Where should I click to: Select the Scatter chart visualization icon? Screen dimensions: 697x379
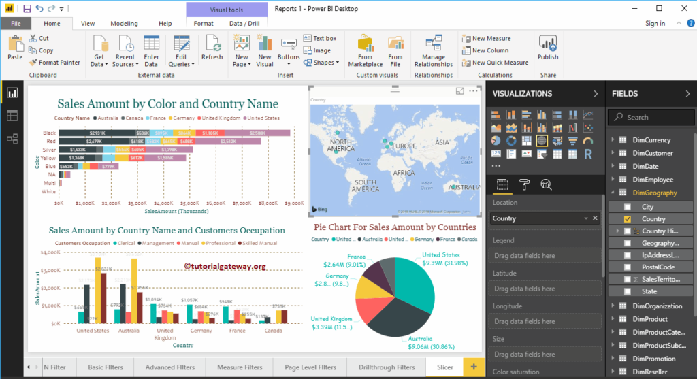point(588,128)
